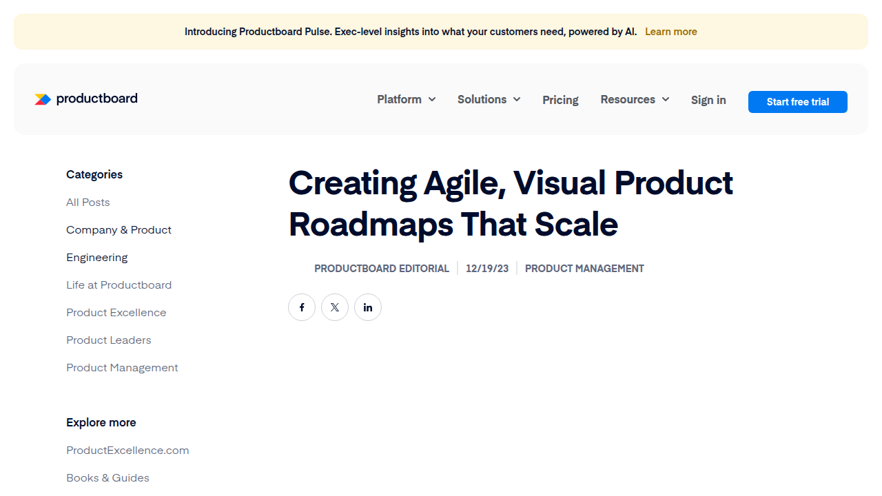Click Learn more in the announcement banner
Viewport: 882px width, 496px height.
671,32
